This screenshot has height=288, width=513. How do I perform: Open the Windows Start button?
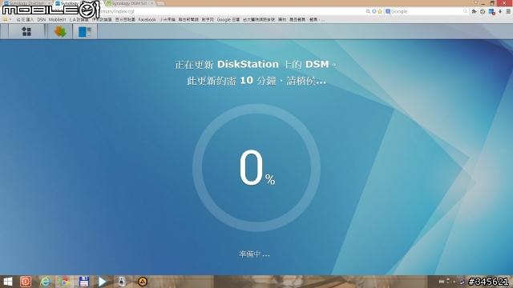click(7, 282)
